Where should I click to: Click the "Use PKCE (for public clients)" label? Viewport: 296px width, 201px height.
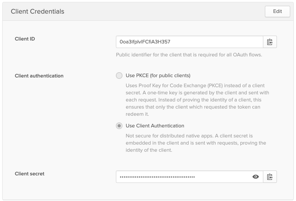(x=158, y=76)
